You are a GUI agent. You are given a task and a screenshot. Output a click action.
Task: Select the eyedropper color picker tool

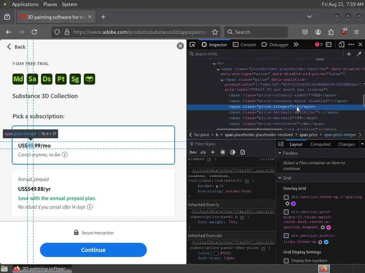coord(359,54)
